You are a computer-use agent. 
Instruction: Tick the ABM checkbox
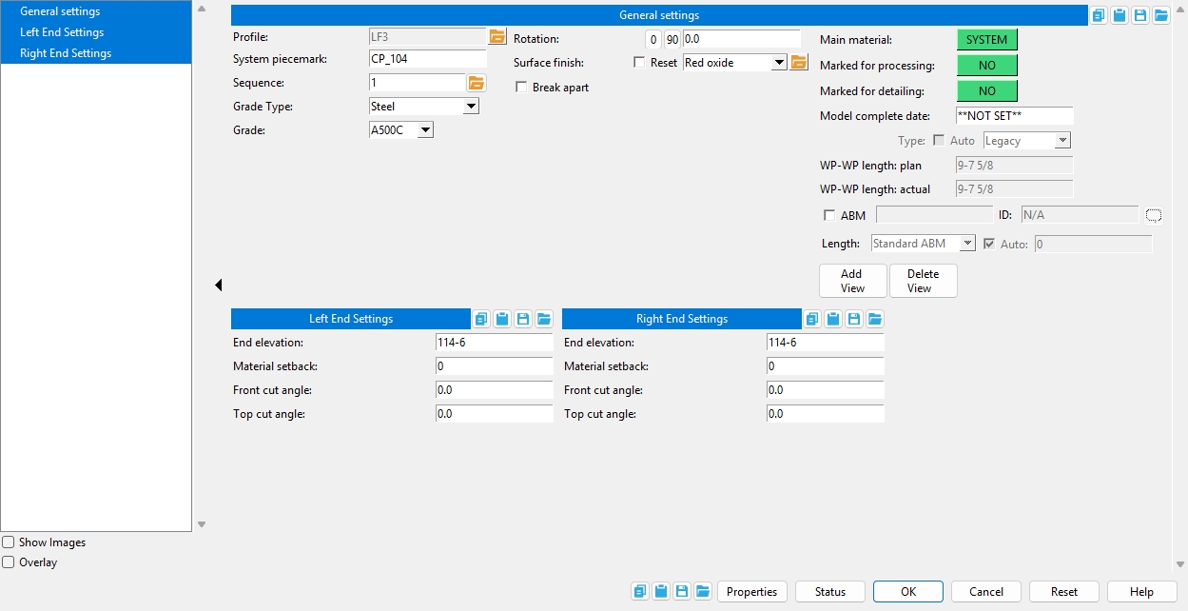[829, 216]
